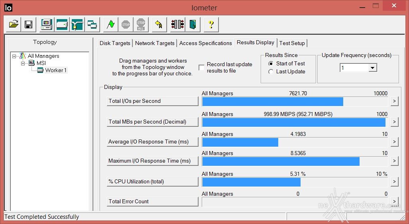The width and height of the screenshot is (409, 224).
Task: Start new disk worker icon
Action: tap(62, 24)
